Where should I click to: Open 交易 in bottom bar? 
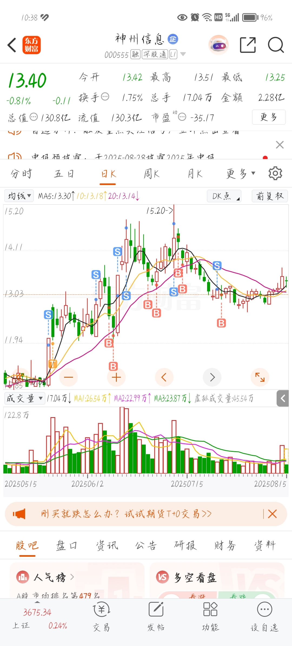[101, 617]
